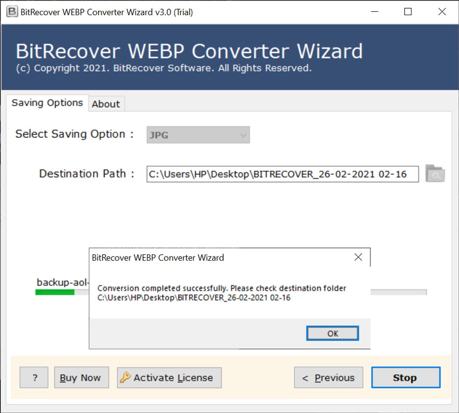Maximize the WEBP Converter Wizard window
This screenshot has height=413, width=459.
pyautogui.click(x=408, y=12)
